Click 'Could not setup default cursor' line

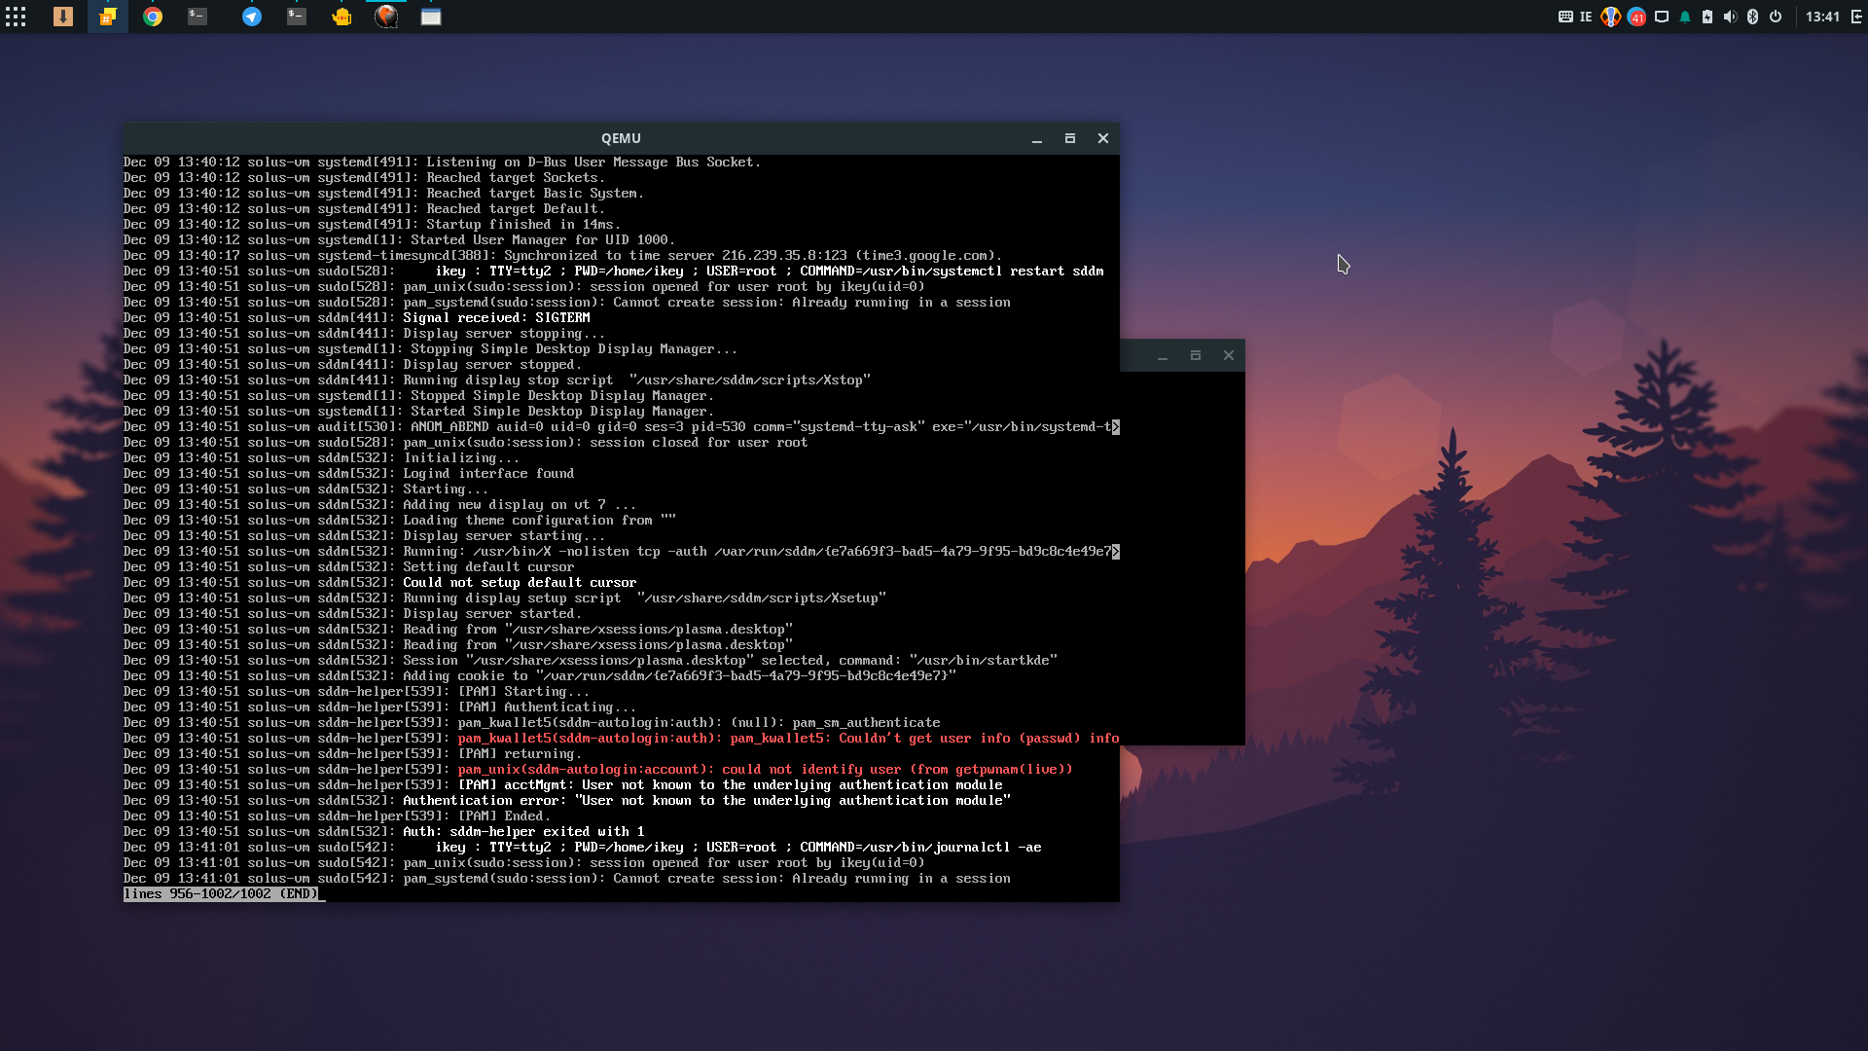click(x=380, y=583)
